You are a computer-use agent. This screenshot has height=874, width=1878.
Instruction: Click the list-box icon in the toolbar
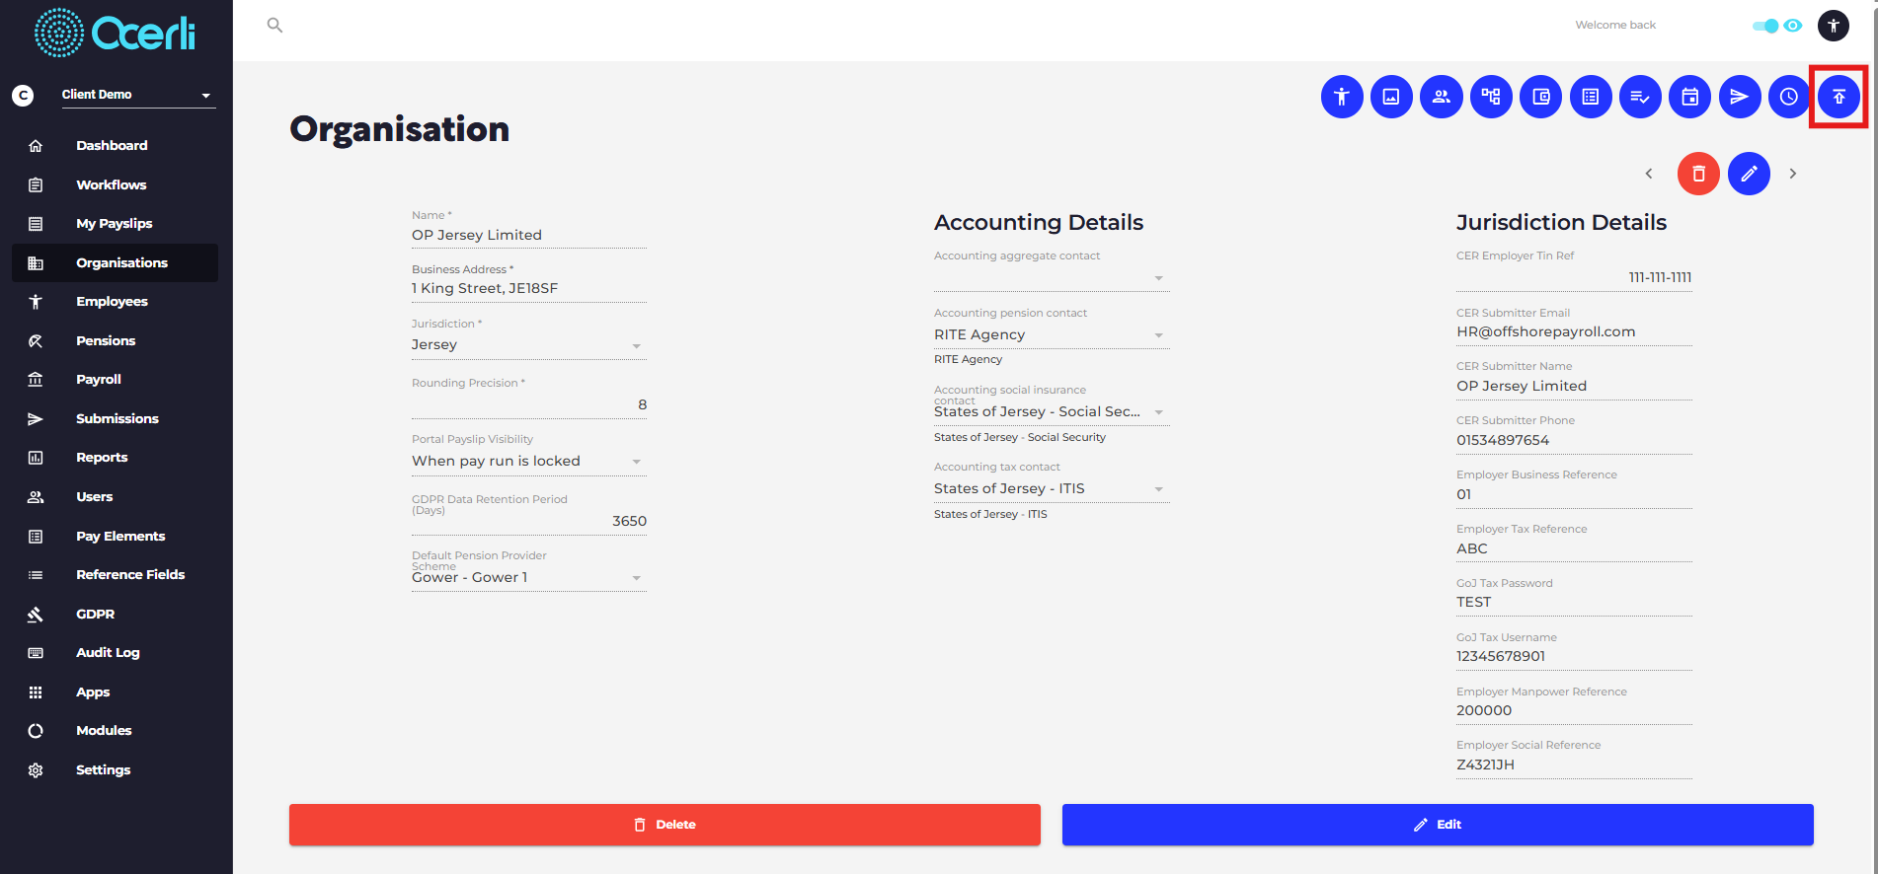1591,97
